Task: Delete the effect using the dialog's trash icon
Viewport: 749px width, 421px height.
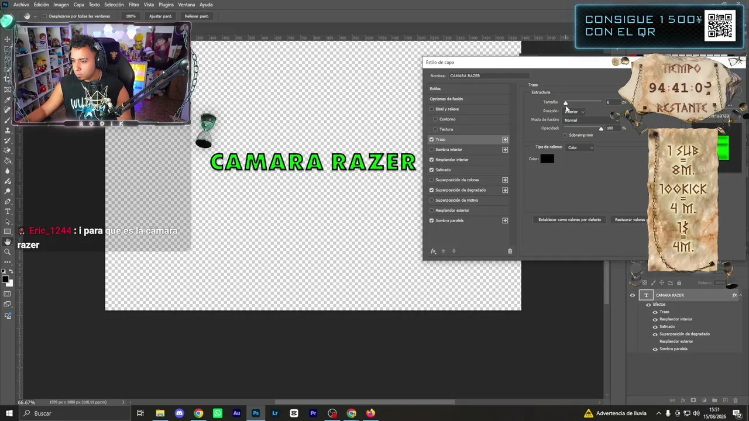Action: pyautogui.click(x=510, y=251)
